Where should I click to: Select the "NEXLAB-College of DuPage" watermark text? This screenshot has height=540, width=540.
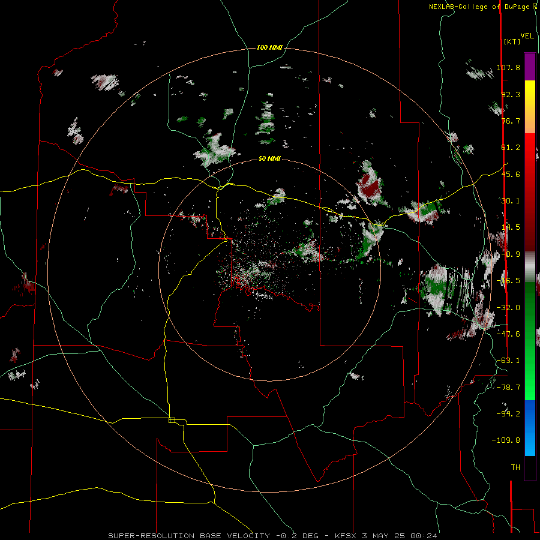click(480, 7)
